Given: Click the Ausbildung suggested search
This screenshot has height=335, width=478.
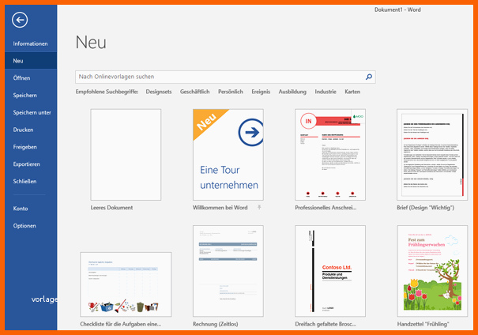Looking at the screenshot, I should (292, 92).
